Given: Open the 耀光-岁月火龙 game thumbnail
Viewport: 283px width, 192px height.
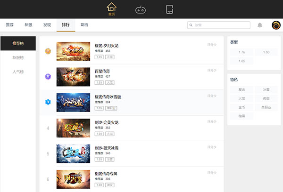Looking at the screenshot, I should (x=73, y=51).
